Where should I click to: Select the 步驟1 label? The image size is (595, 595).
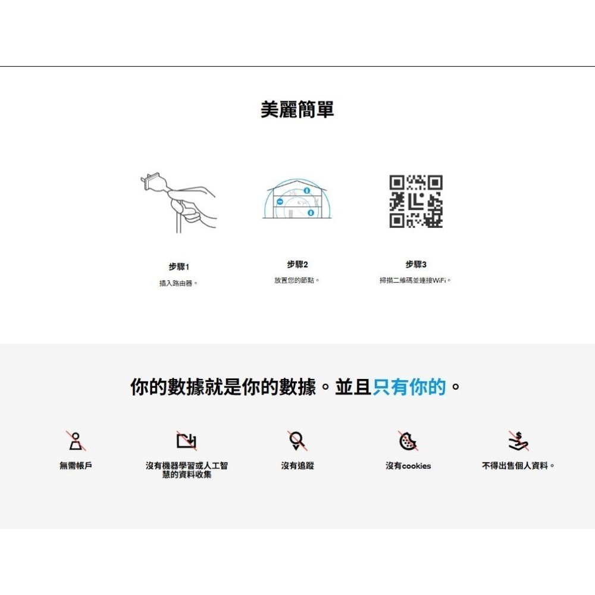178,267
